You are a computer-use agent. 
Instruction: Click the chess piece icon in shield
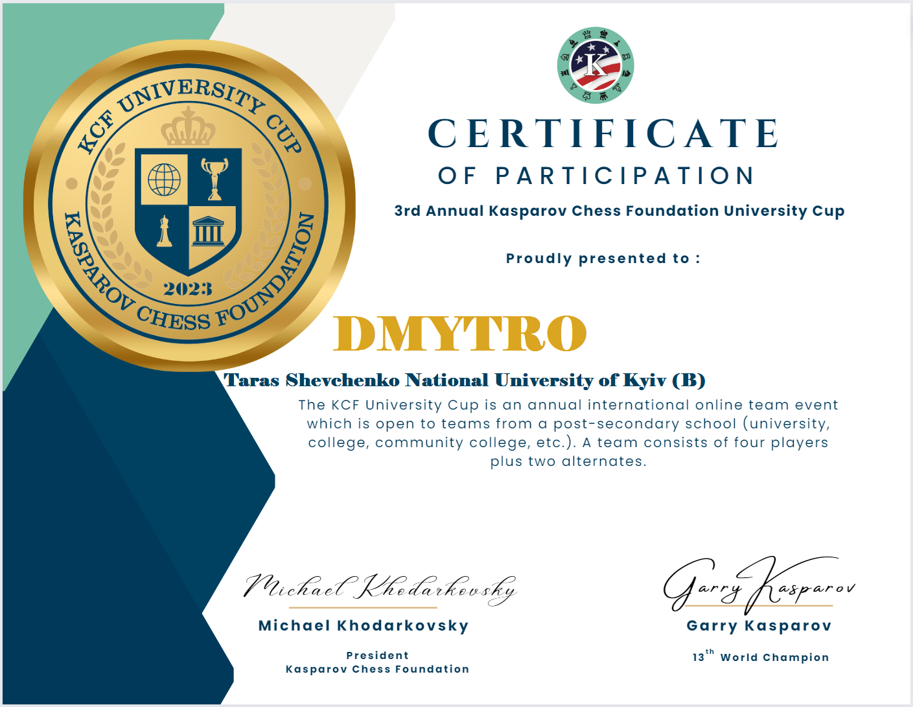[165, 231]
